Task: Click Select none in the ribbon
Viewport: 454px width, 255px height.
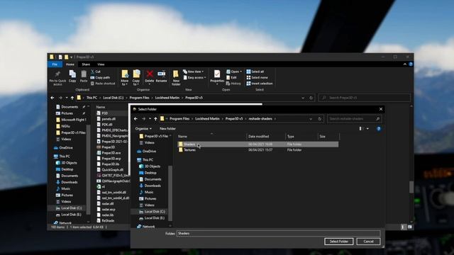Action: pyautogui.click(x=257, y=77)
